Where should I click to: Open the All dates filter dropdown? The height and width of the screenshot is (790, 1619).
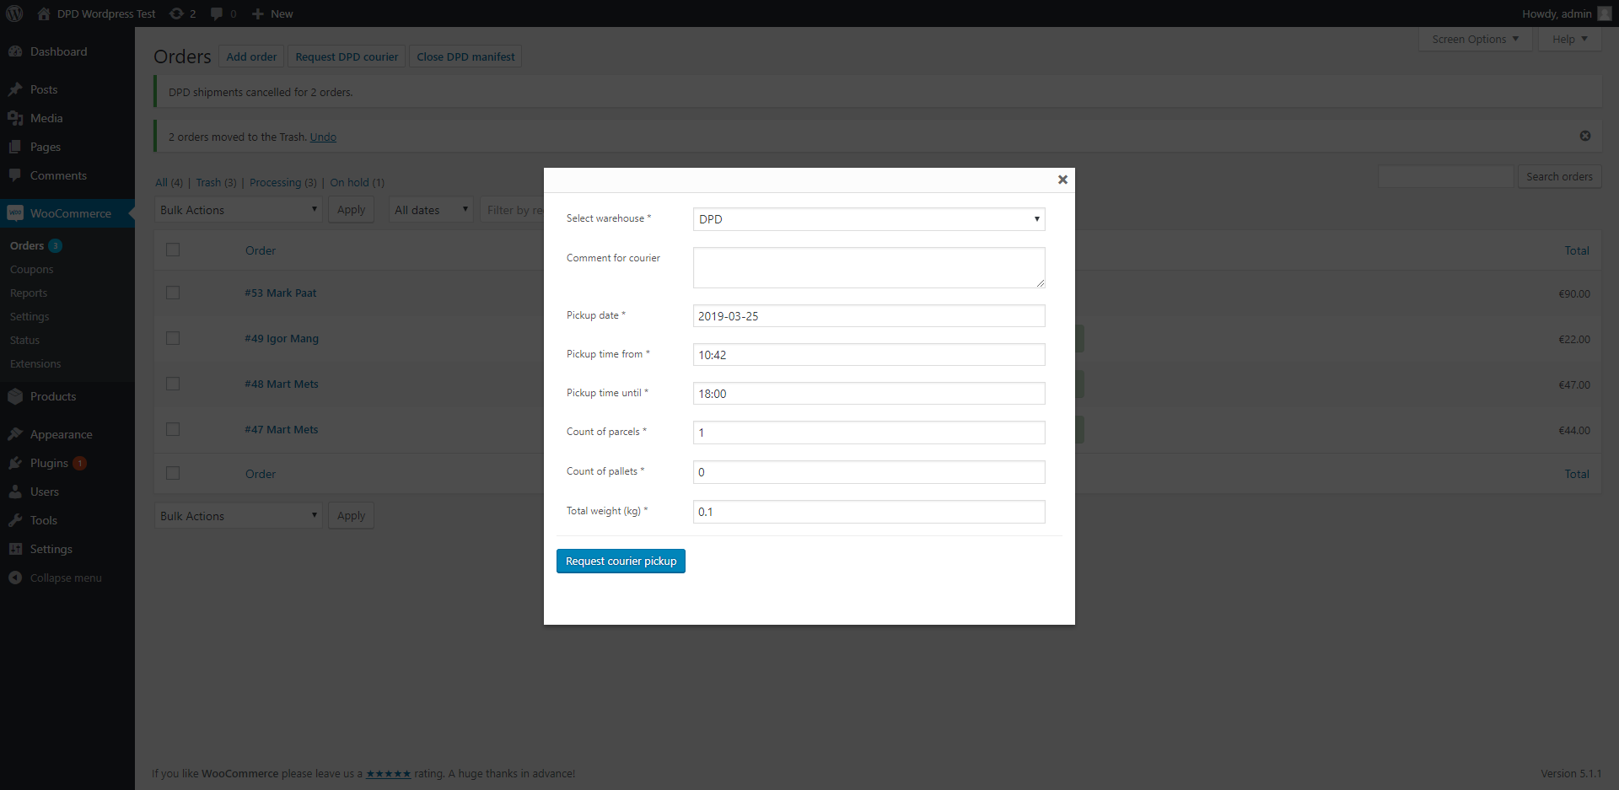pos(431,210)
